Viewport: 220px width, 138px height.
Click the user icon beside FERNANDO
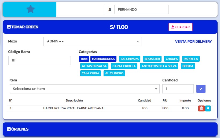(110, 9)
